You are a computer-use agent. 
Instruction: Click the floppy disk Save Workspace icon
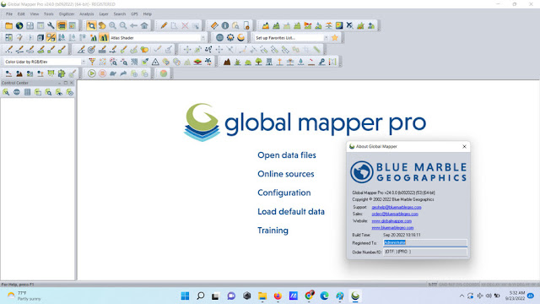[x=30, y=25]
